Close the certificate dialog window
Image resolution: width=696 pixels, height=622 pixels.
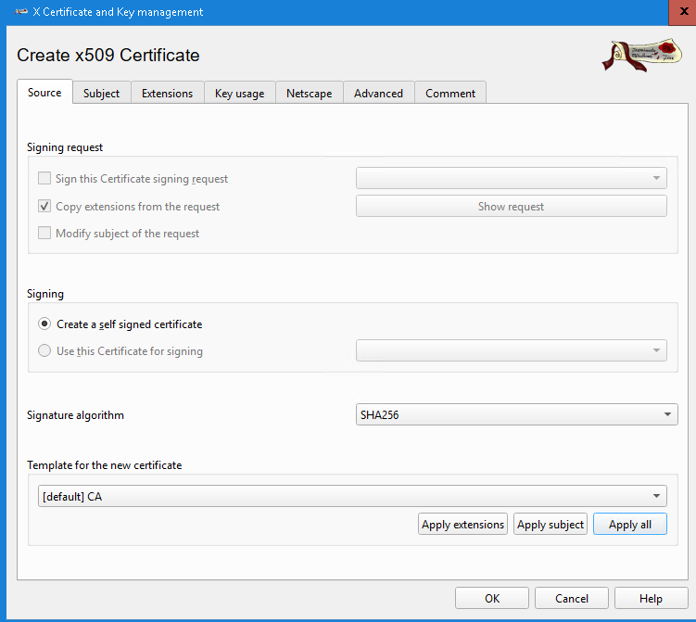(x=682, y=12)
